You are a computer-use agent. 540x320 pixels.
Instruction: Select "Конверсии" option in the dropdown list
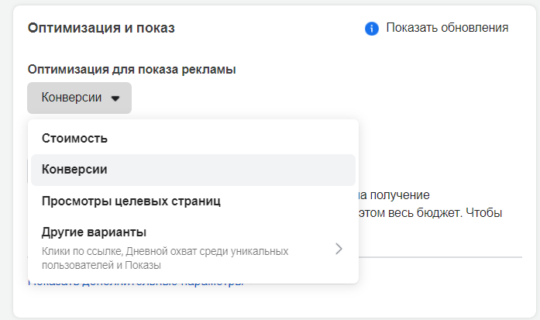coord(74,170)
